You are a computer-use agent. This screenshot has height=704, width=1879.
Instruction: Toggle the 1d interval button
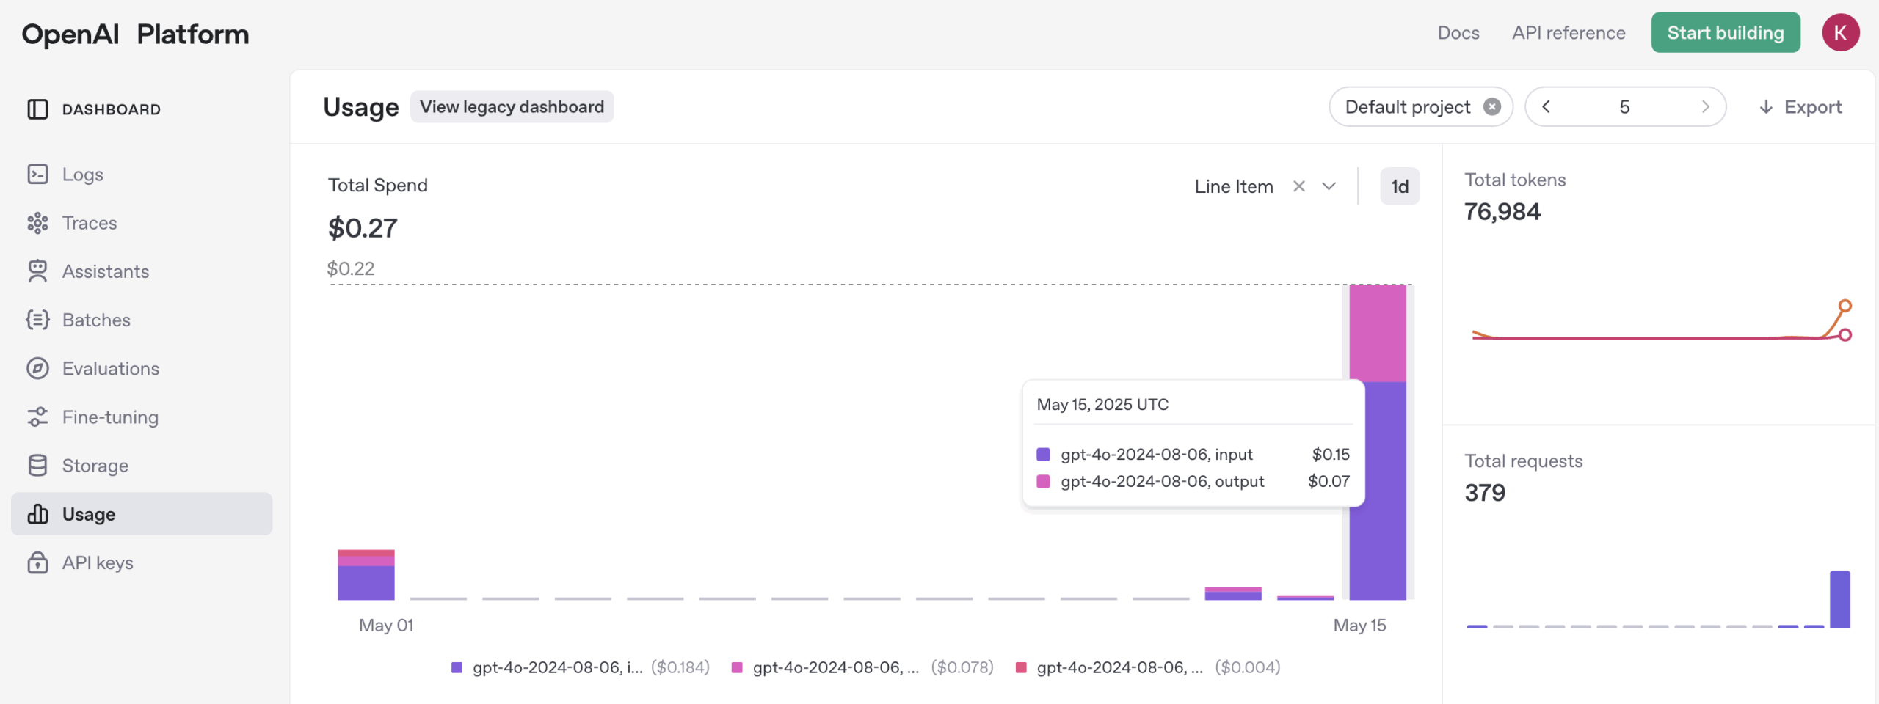[1399, 186]
